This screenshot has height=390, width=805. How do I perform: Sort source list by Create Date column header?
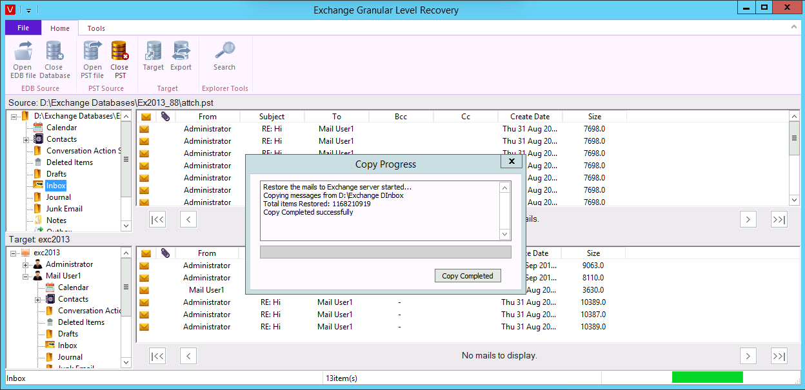pos(530,117)
